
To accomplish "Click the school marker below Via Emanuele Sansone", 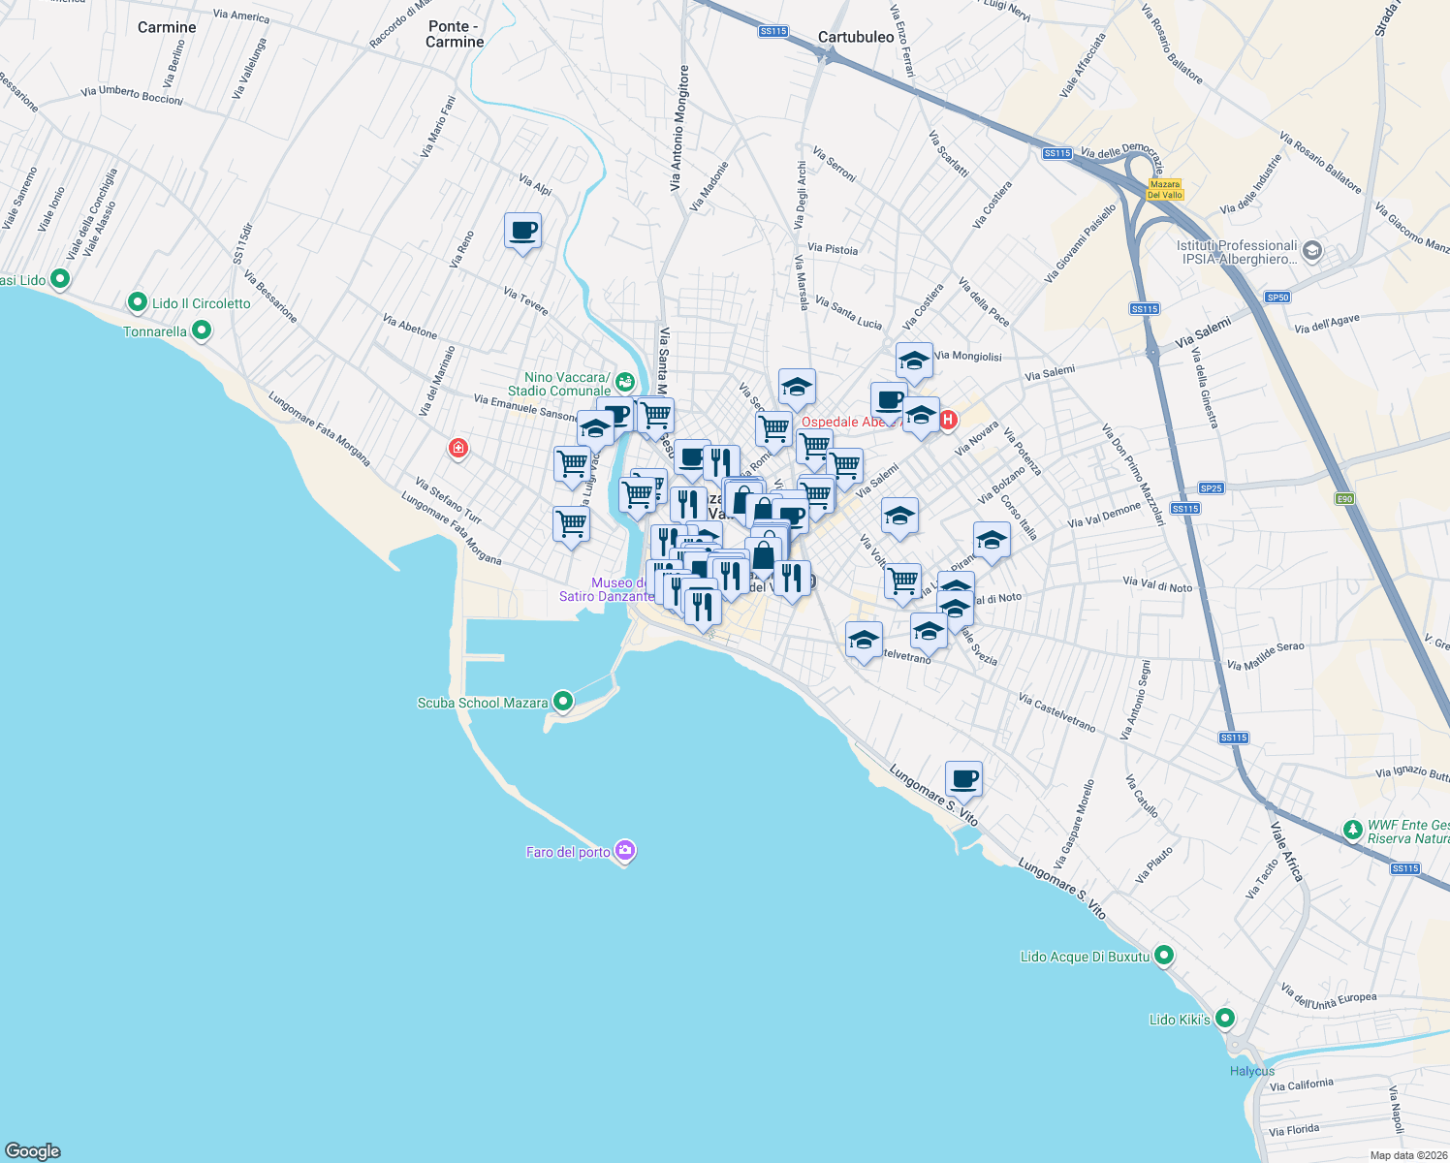I will (595, 430).
